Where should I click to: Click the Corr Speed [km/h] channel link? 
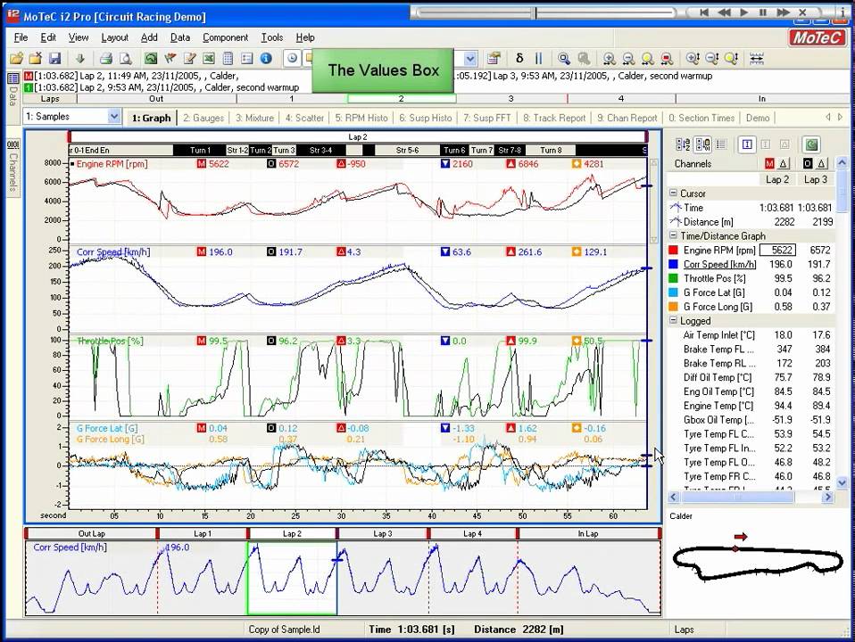719,264
